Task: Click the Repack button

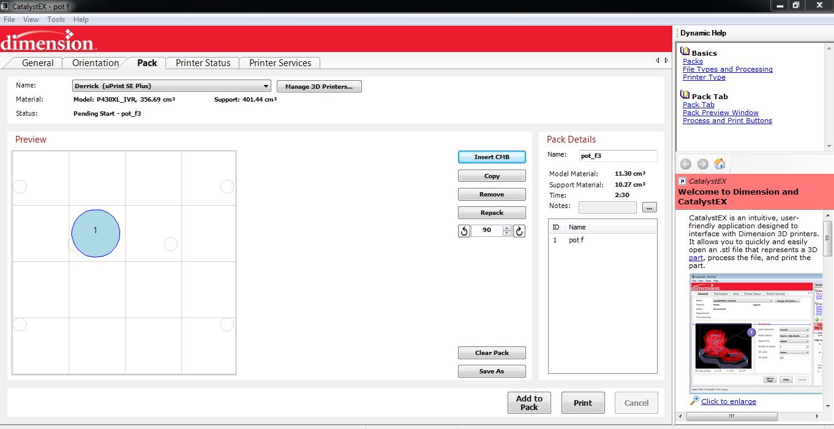Action: tap(492, 212)
